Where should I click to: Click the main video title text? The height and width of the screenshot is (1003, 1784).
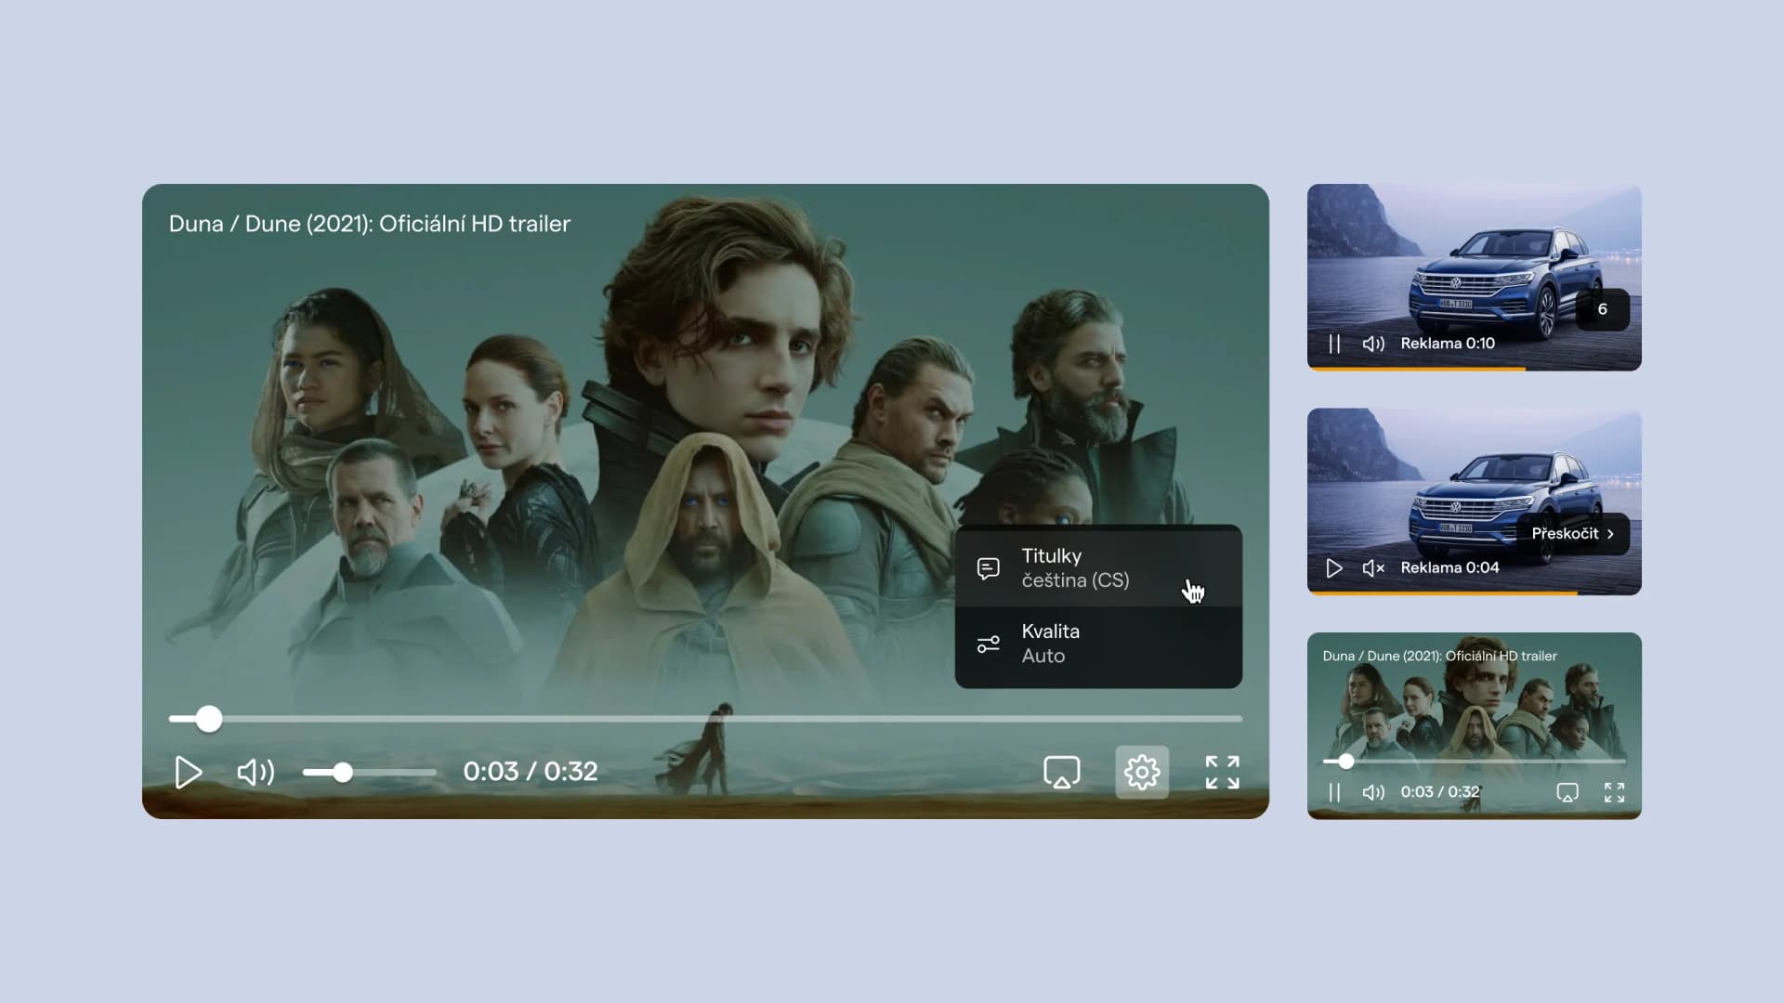click(x=370, y=224)
